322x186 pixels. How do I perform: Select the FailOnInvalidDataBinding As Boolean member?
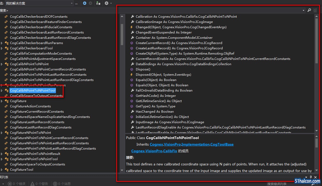click(164, 90)
